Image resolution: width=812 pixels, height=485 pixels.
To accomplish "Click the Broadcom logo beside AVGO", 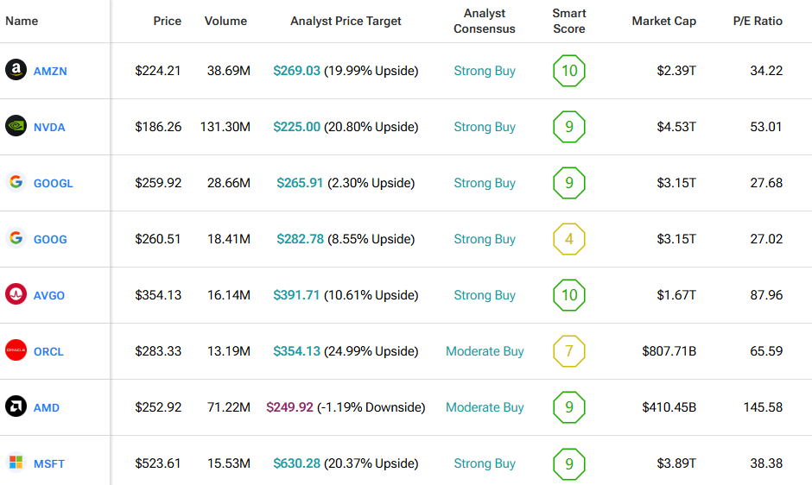I will pyautogui.click(x=16, y=295).
